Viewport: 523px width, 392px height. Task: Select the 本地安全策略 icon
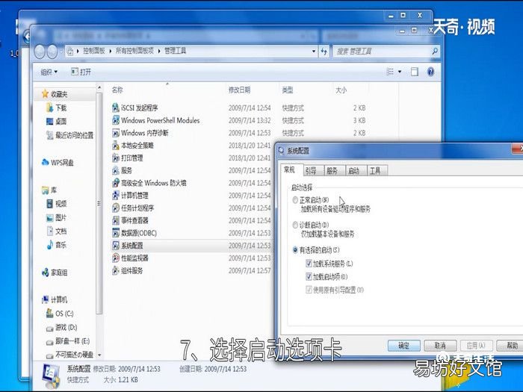[x=115, y=146]
